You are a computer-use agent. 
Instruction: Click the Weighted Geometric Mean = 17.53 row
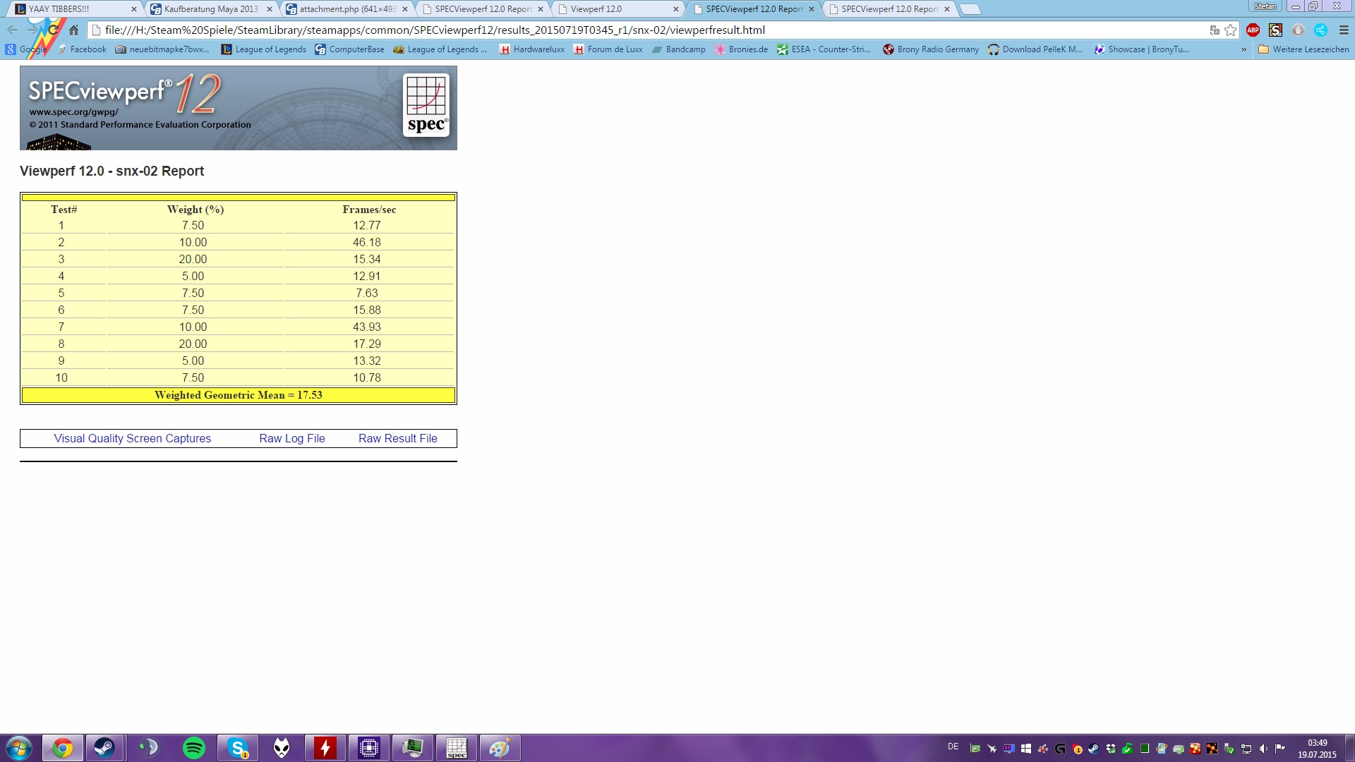[239, 395]
